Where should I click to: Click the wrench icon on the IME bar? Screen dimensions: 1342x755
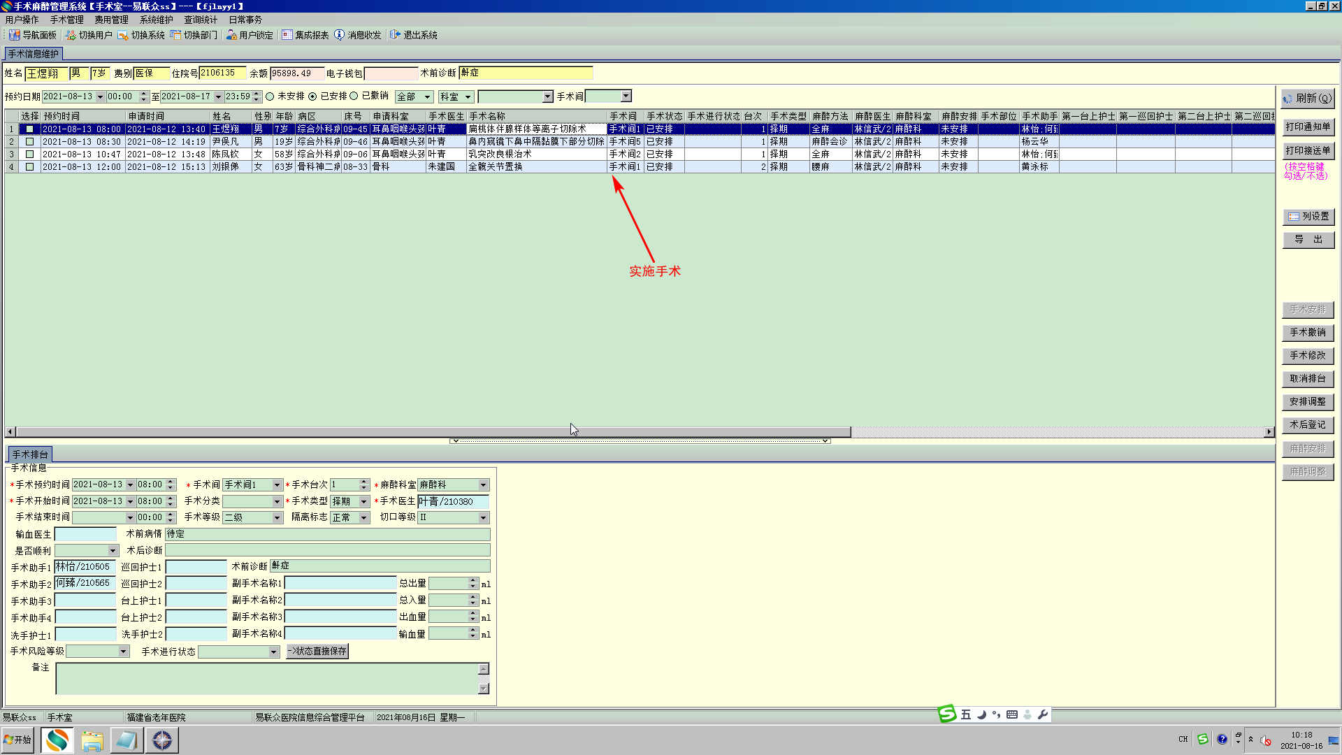(1043, 714)
